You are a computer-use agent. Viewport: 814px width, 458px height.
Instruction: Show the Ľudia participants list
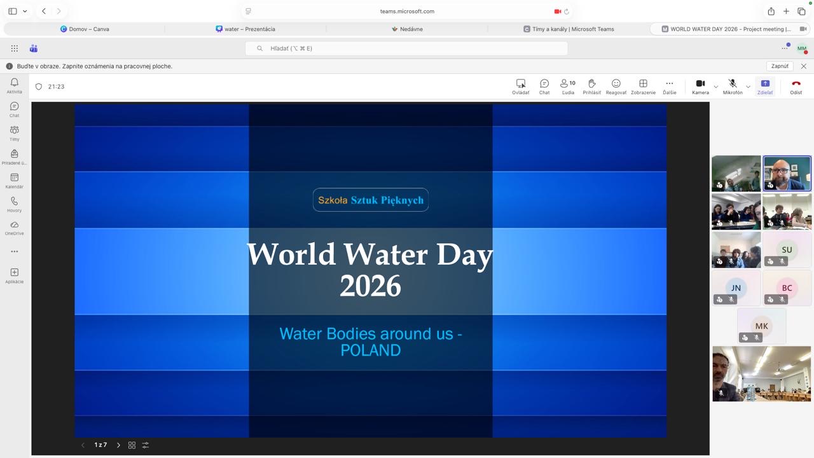point(568,87)
